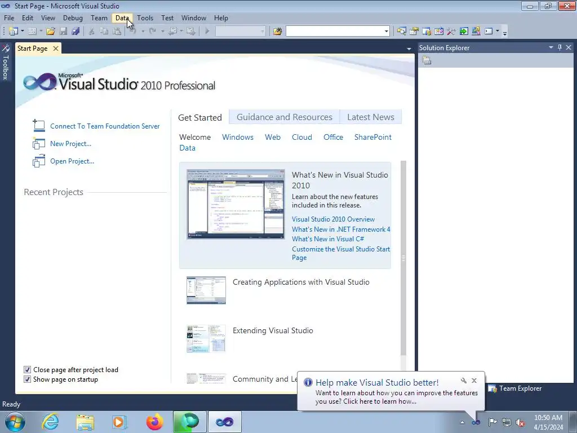Viewport: 577px width, 433px height.
Task: Uncheck Close page after project load
Action: (27, 370)
